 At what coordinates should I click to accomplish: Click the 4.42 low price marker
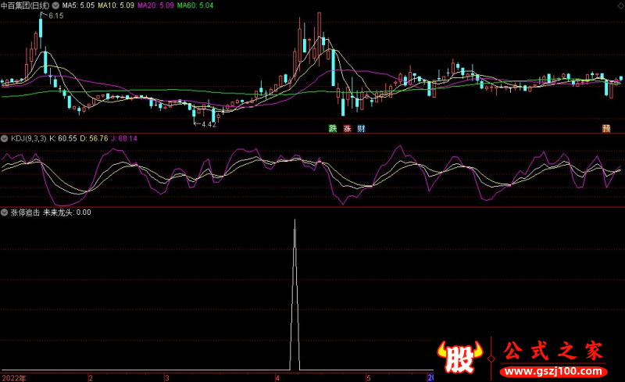pyautogui.click(x=206, y=124)
